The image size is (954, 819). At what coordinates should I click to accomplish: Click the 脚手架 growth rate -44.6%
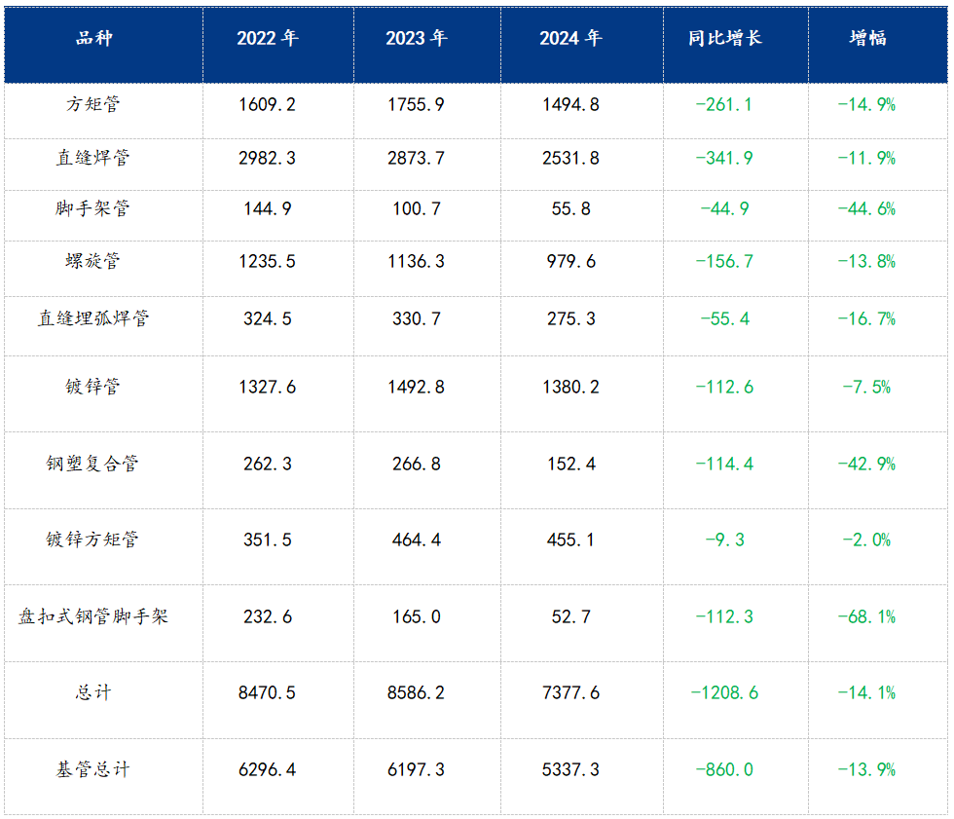point(866,208)
